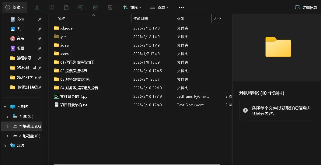
Task: Sort by the 名称 column header
Action: click(61, 19)
